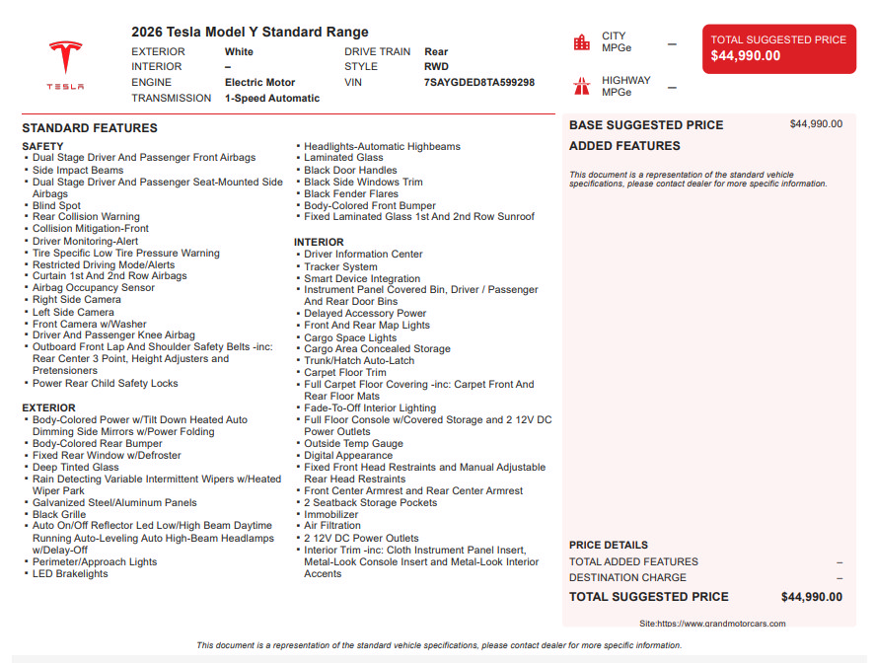Select the "Deep Tinted Glass" feature
Screen dimensions: 875x666
[75, 467]
